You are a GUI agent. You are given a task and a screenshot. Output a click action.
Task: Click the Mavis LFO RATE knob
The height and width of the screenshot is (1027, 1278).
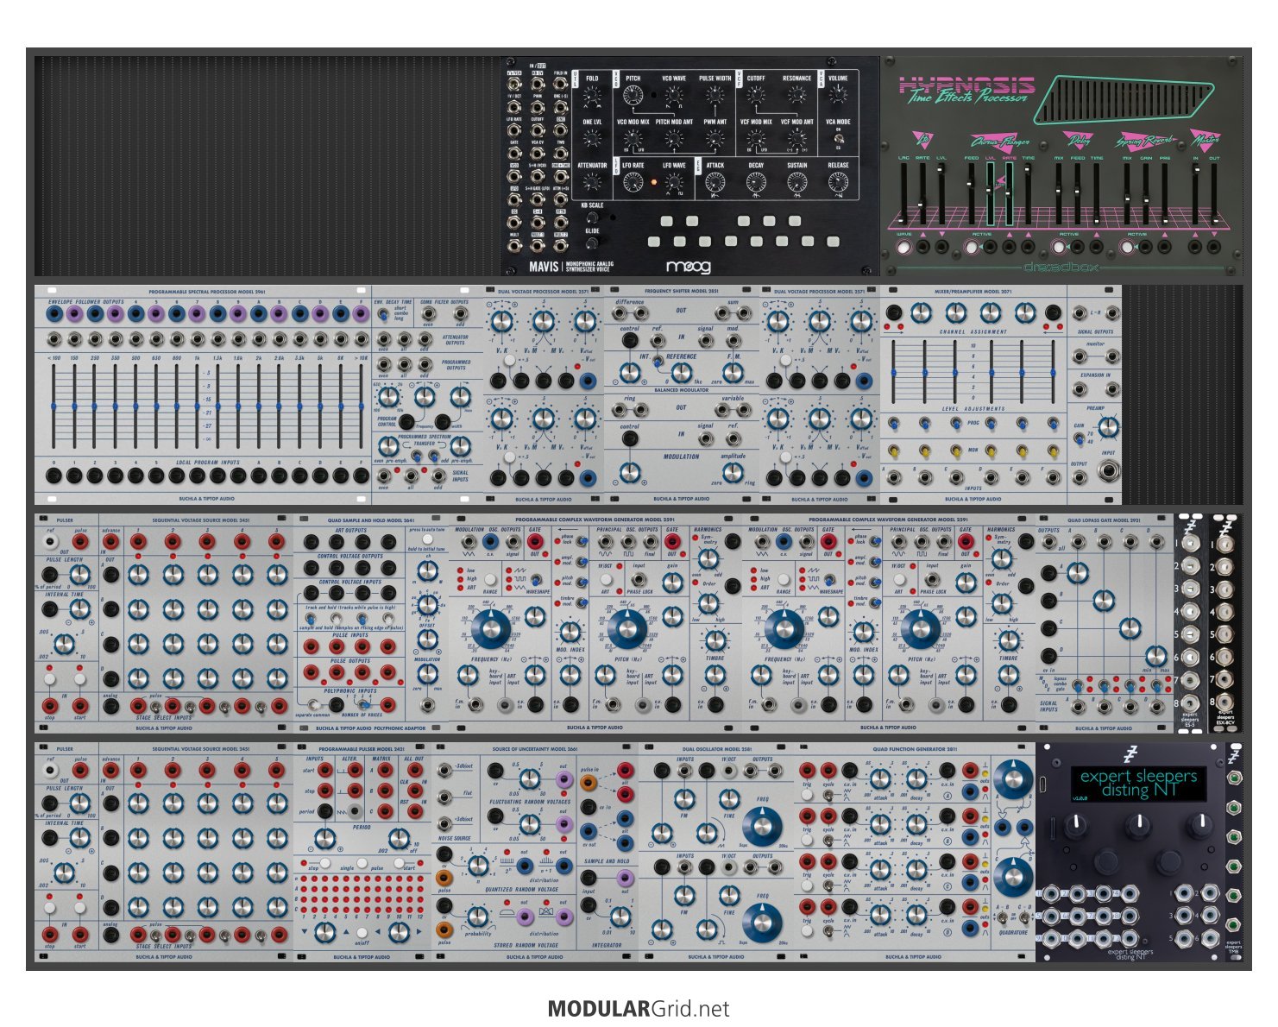633,182
